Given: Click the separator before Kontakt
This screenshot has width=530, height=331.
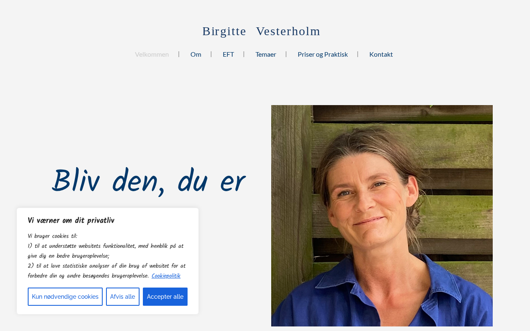Looking at the screenshot, I should tap(358, 54).
